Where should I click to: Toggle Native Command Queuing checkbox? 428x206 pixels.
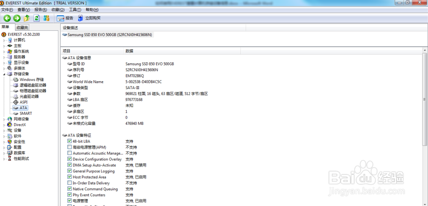[69, 189]
